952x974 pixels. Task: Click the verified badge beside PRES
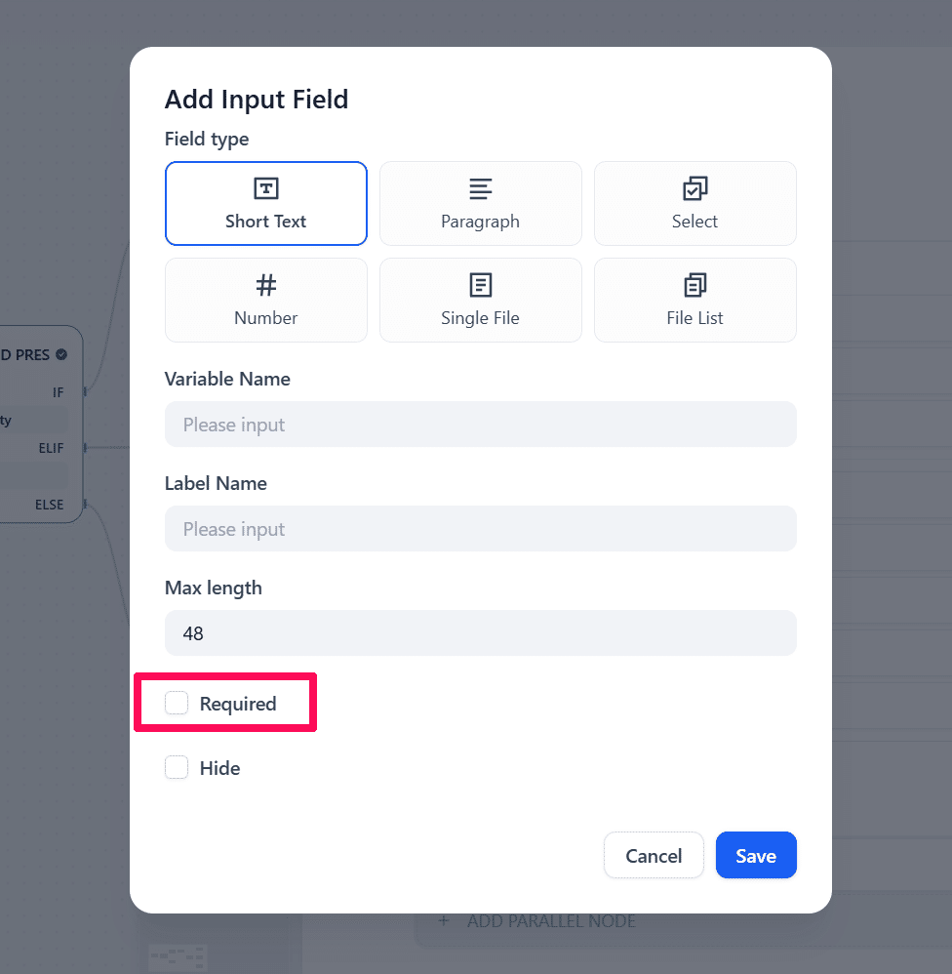tap(61, 354)
